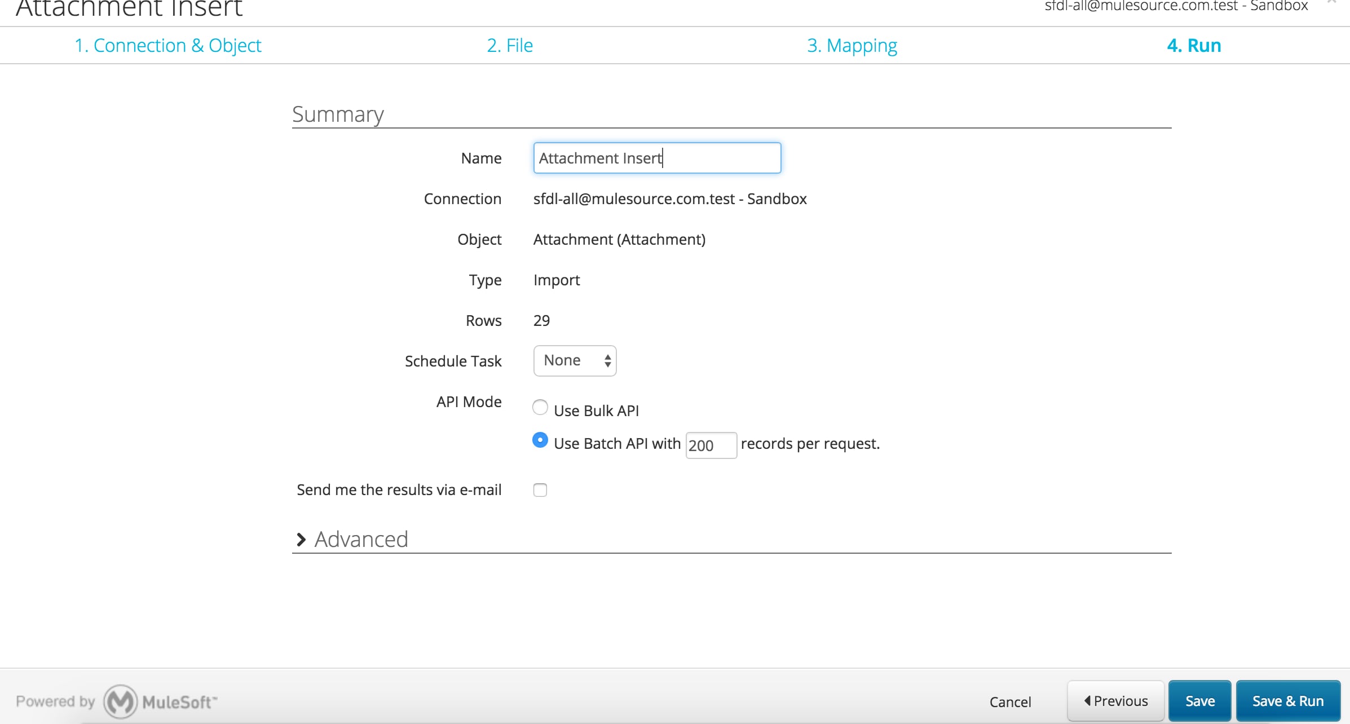
Task: Click the 'Use Bulk API' label
Action: click(596, 410)
